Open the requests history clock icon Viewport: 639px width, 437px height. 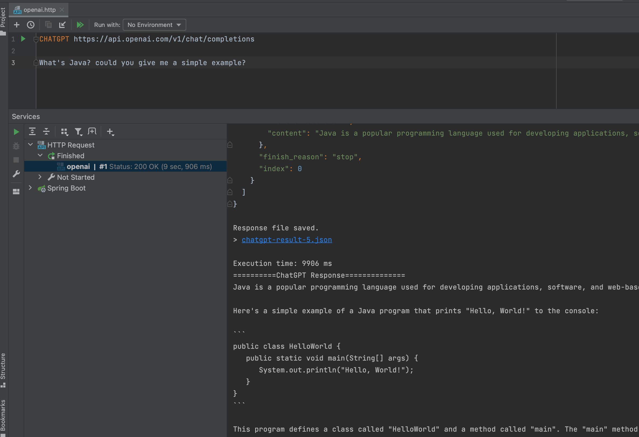tap(30, 25)
